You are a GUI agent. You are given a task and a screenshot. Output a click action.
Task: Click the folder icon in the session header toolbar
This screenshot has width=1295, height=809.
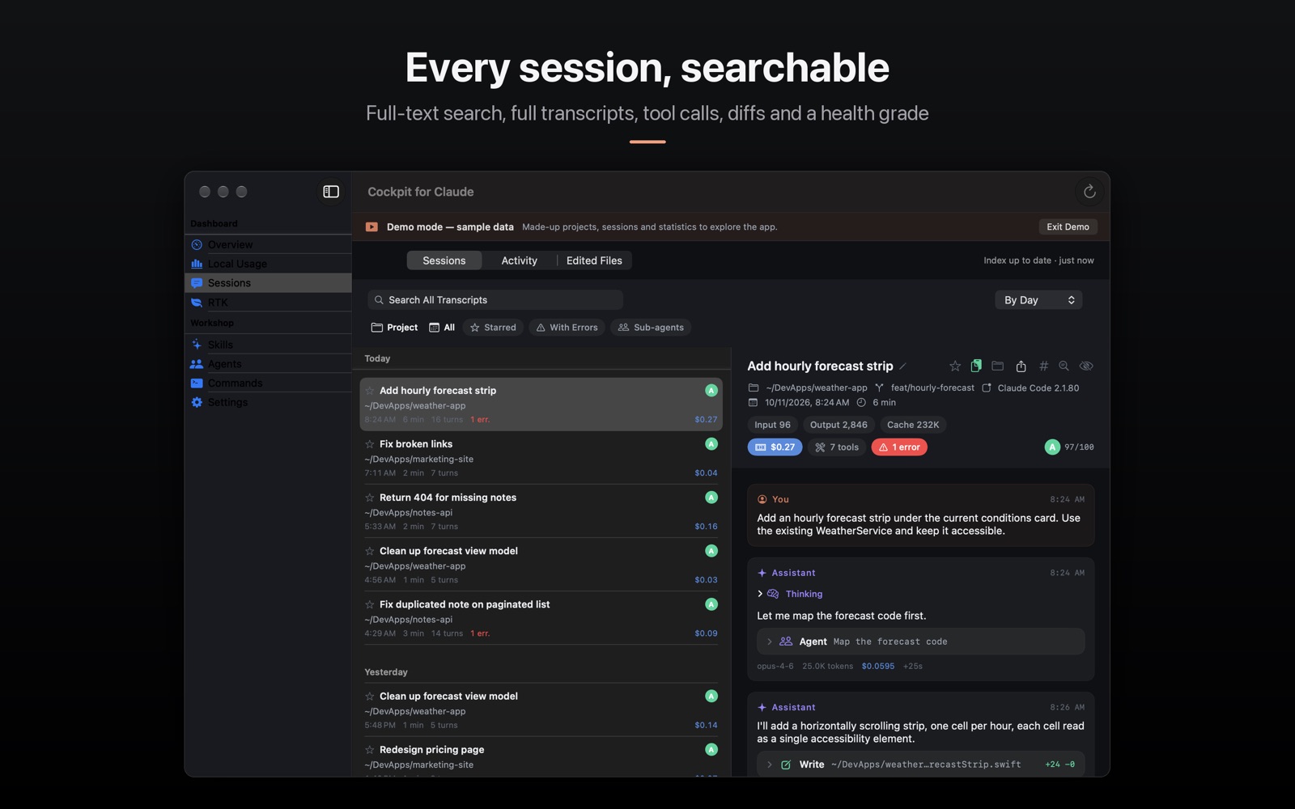(x=998, y=366)
